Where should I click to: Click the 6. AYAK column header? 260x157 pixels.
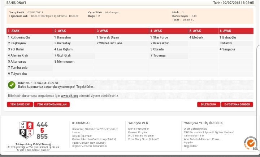click(236, 31)
